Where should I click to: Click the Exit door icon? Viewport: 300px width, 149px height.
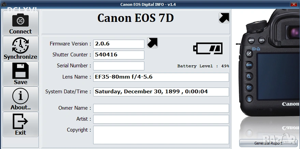pyautogui.click(x=20, y=122)
